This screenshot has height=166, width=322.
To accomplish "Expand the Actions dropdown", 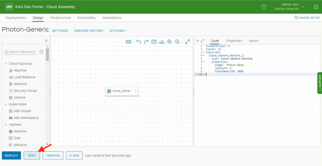I will point(118,30).
